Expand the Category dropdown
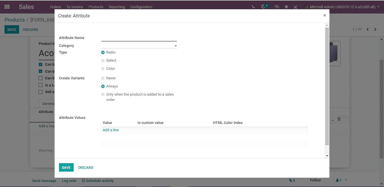The width and height of the screenshot is (384, 187). coord(139,45)
